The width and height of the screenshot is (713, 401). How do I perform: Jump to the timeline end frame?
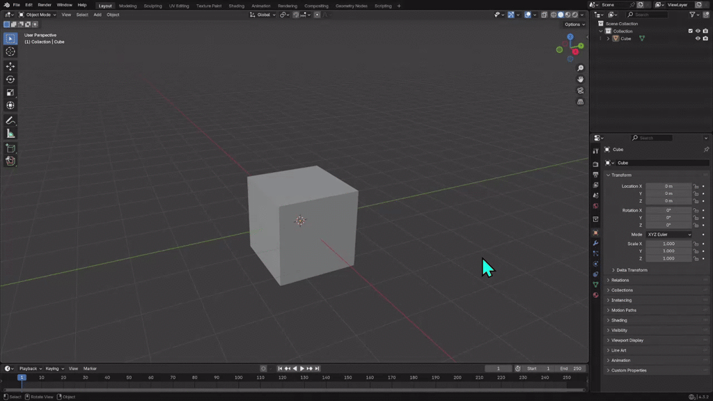coord(318,369)
